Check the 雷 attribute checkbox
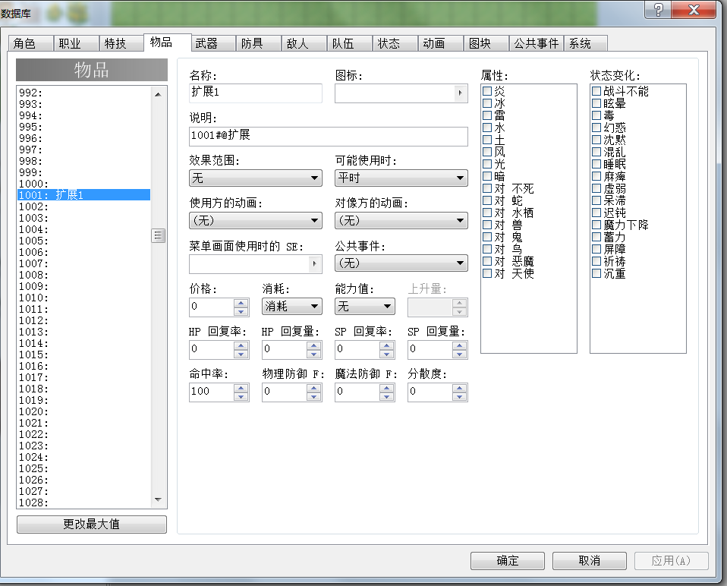This screenshot has width=727, height=586. click(487, 115)
